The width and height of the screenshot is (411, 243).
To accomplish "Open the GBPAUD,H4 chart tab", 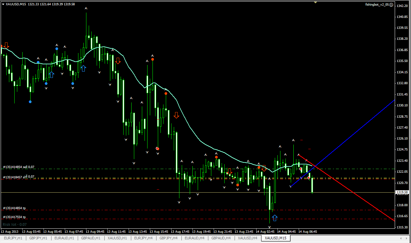I will (221, 238).
